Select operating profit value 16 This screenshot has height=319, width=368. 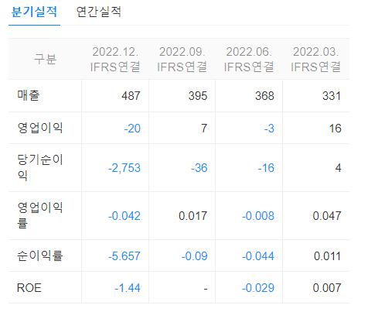336,129
